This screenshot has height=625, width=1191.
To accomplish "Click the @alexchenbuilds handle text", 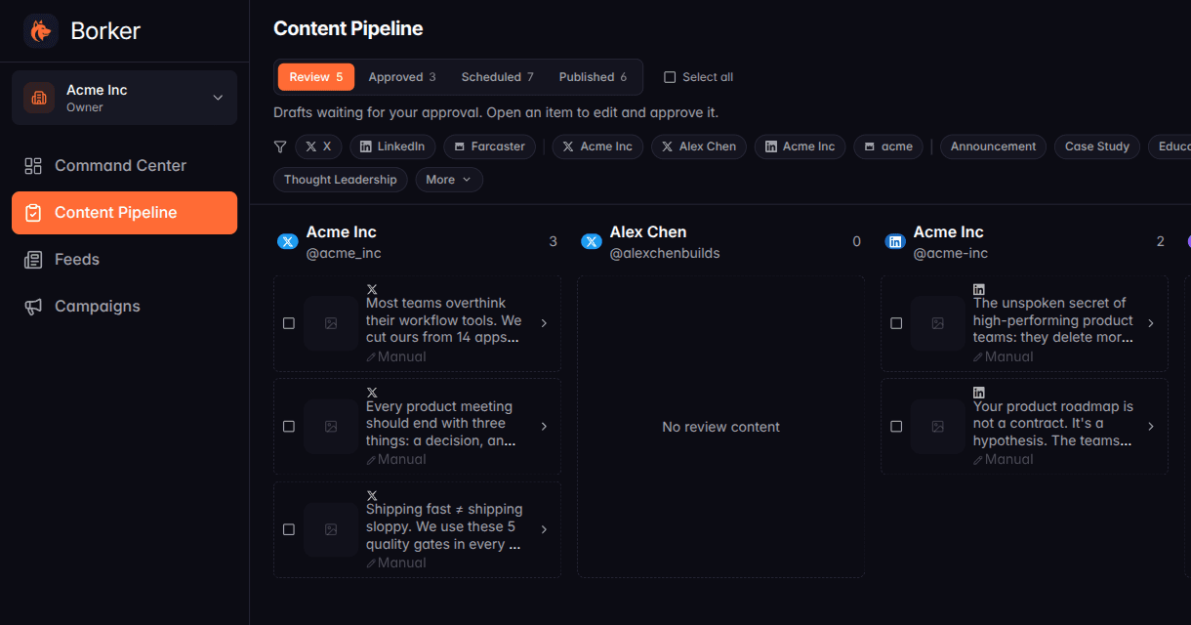I will (665, 253).
